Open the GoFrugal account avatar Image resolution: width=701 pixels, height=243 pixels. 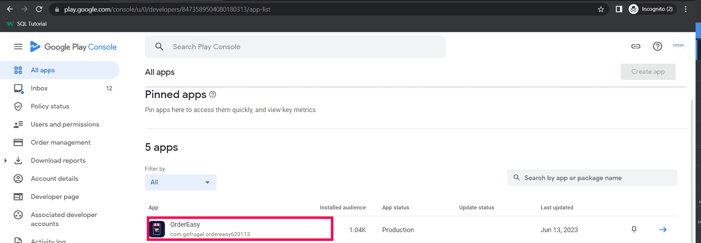(678, 46)
